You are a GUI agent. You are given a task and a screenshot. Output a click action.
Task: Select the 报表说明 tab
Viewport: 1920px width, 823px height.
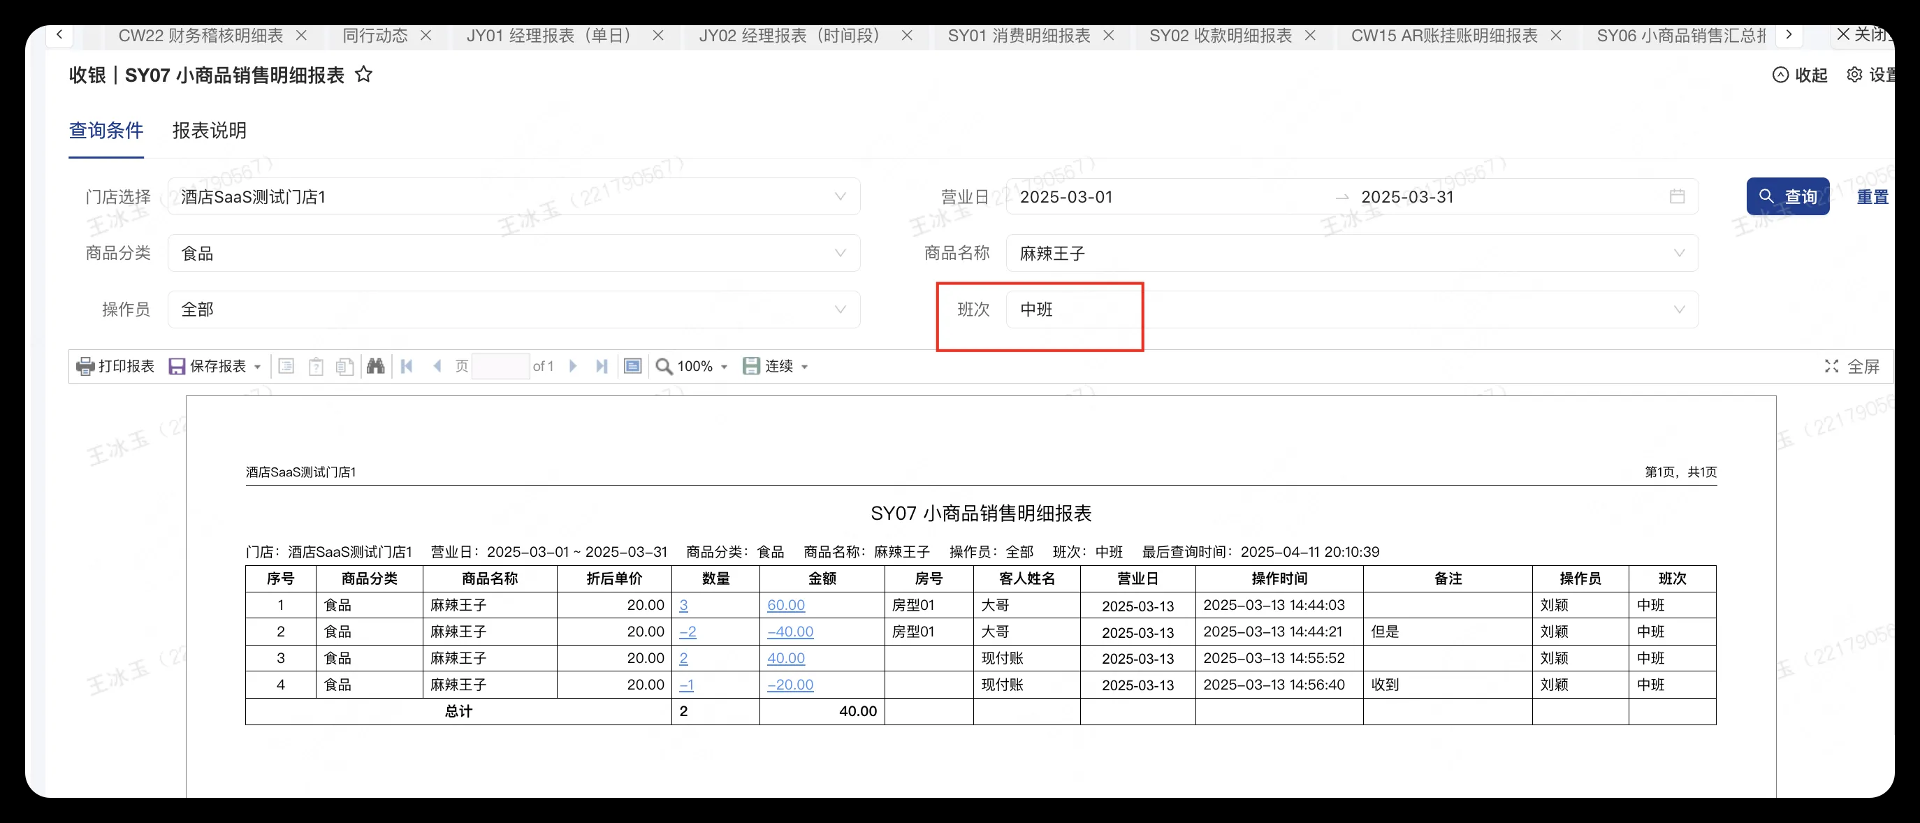(210, 131)
